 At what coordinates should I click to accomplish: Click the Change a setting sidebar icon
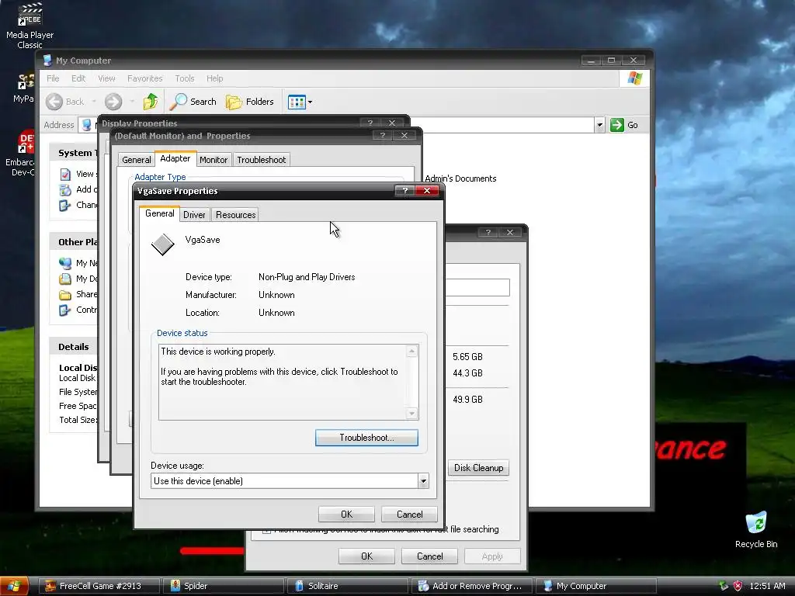pos(65,205)
